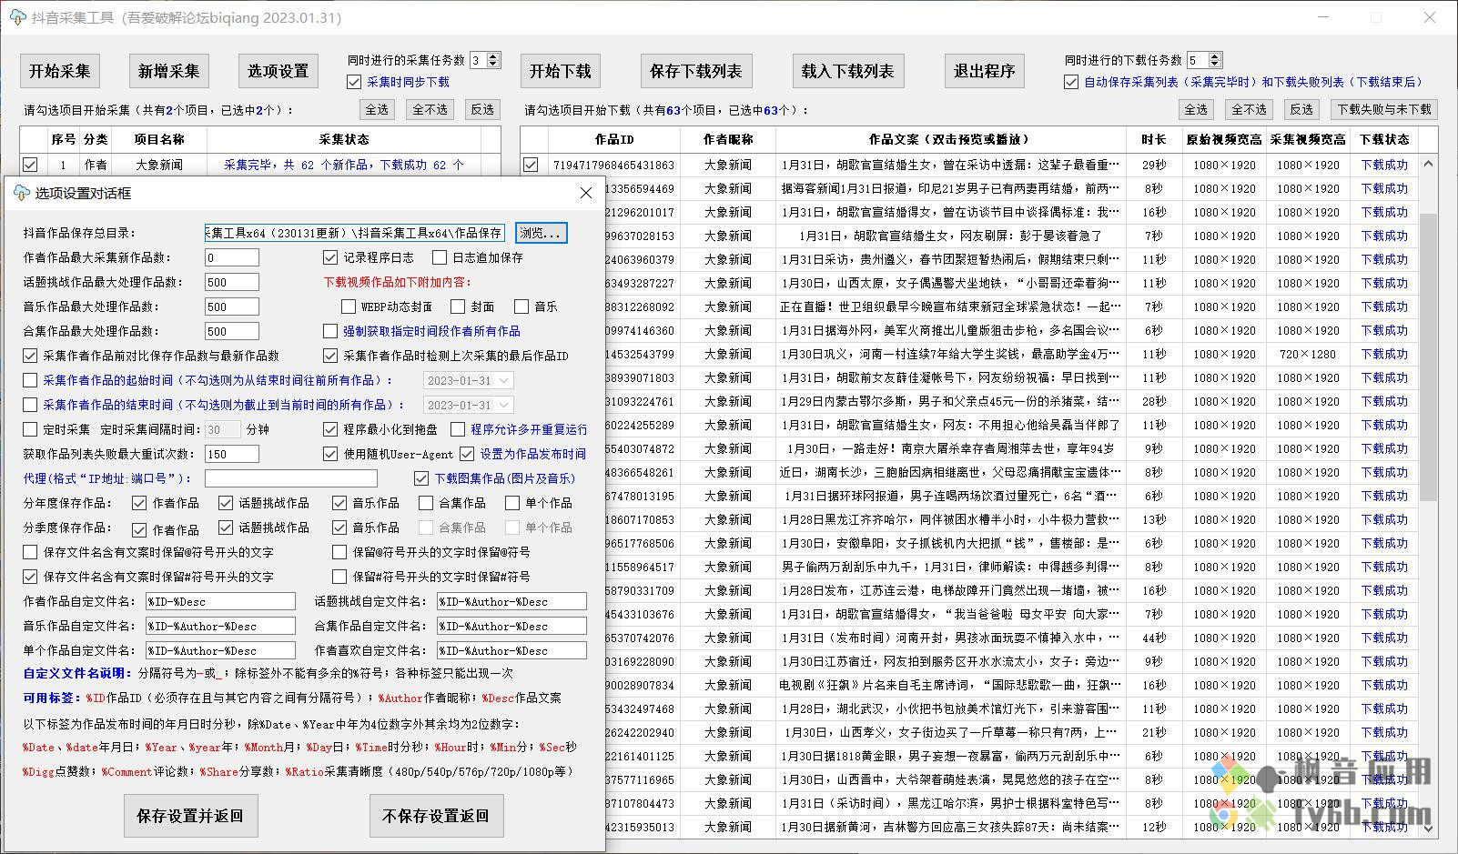Click the 代理 proxy input field

[291, 478]
